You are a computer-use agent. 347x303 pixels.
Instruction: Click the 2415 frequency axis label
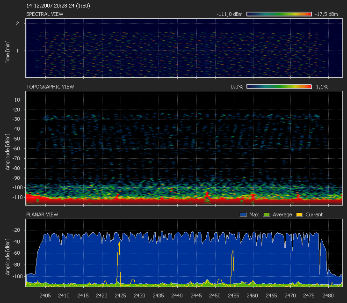pyautogui.click(x=83, y=296)
